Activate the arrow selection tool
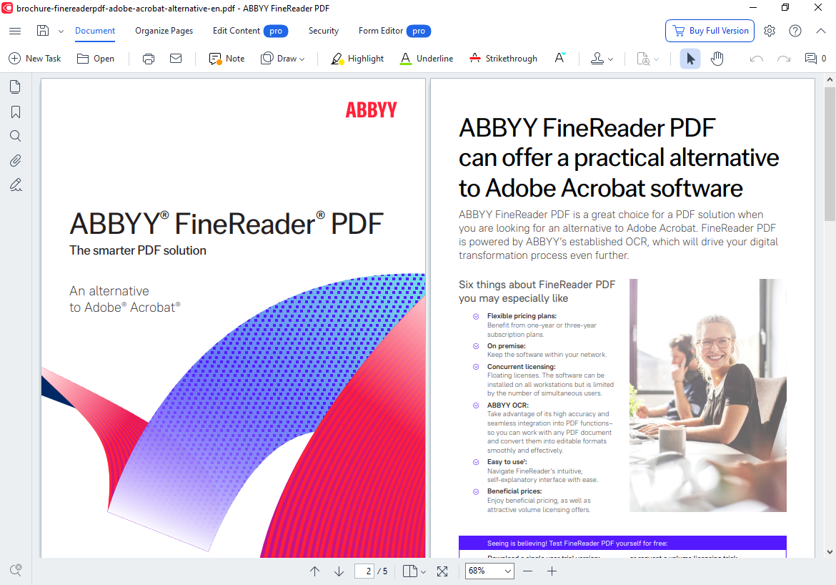 click(690, 59)
